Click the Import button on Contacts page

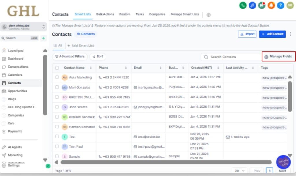(x=247, y=34)
